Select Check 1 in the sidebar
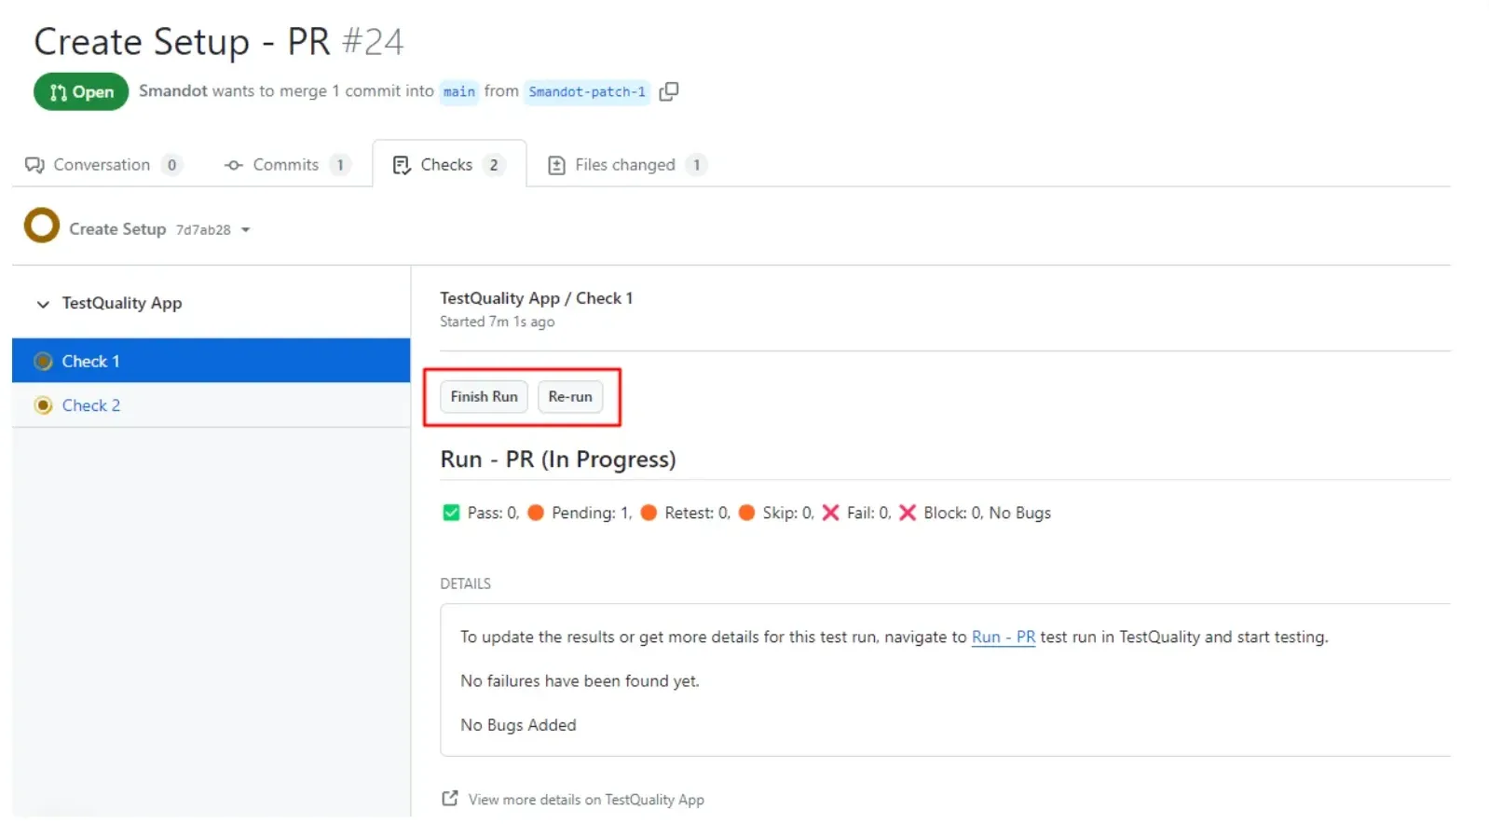The image size is (1489, 837). tap(211, 361)
